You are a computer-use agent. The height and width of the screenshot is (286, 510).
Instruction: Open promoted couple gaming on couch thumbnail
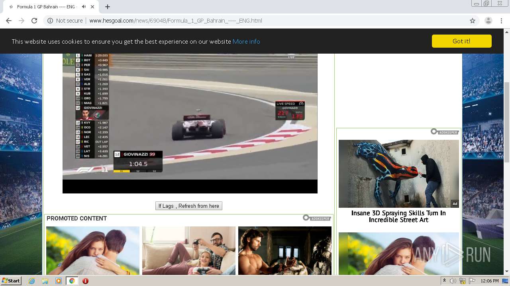[x=189, y=251]
